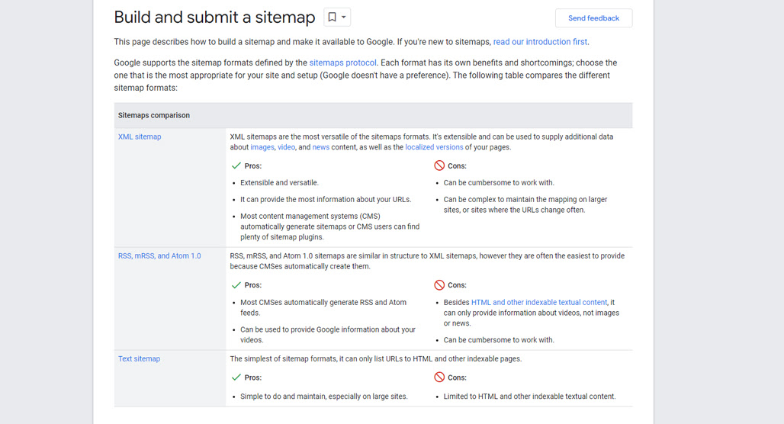Follow the news link in XML description

[x=320, y=147]
